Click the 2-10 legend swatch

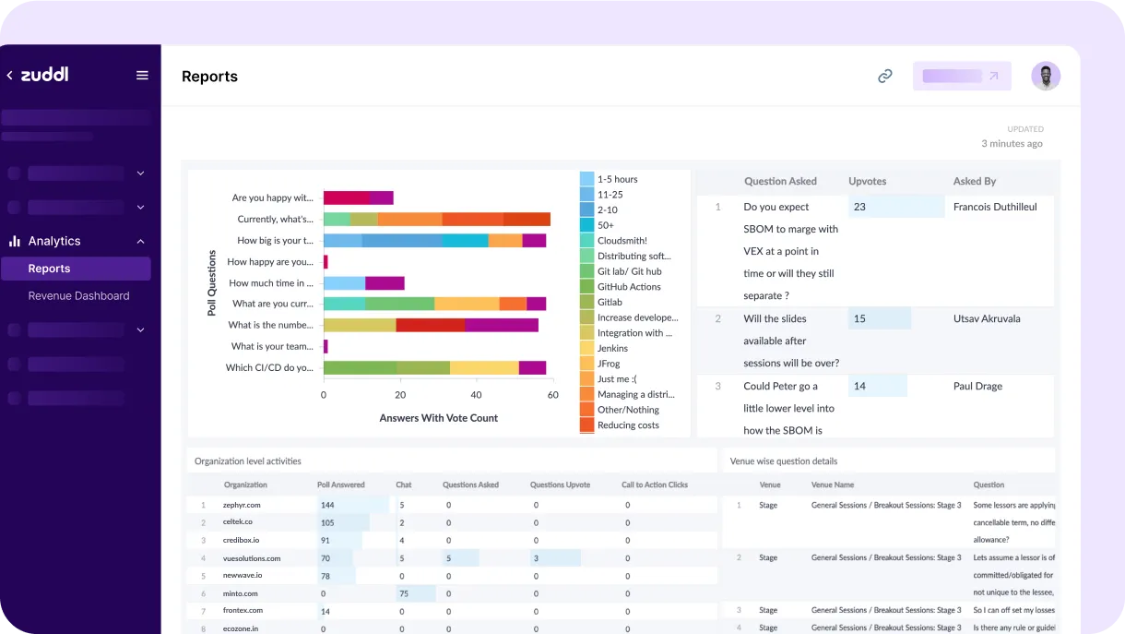click(x=586, y=209)
